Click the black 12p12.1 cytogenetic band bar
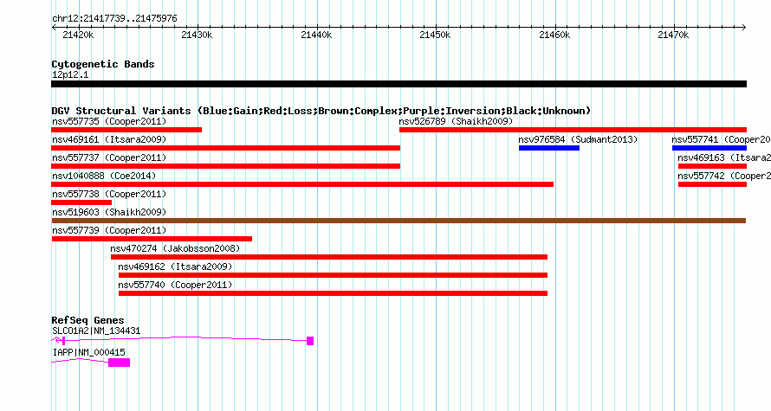Image resolution: width=771 pixels, height=411 pixels. (398, 84)
